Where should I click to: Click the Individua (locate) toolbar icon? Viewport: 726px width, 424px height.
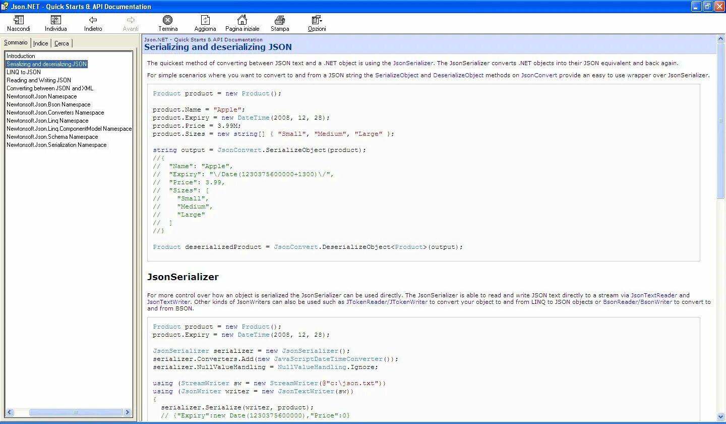(x=55, y=20)
